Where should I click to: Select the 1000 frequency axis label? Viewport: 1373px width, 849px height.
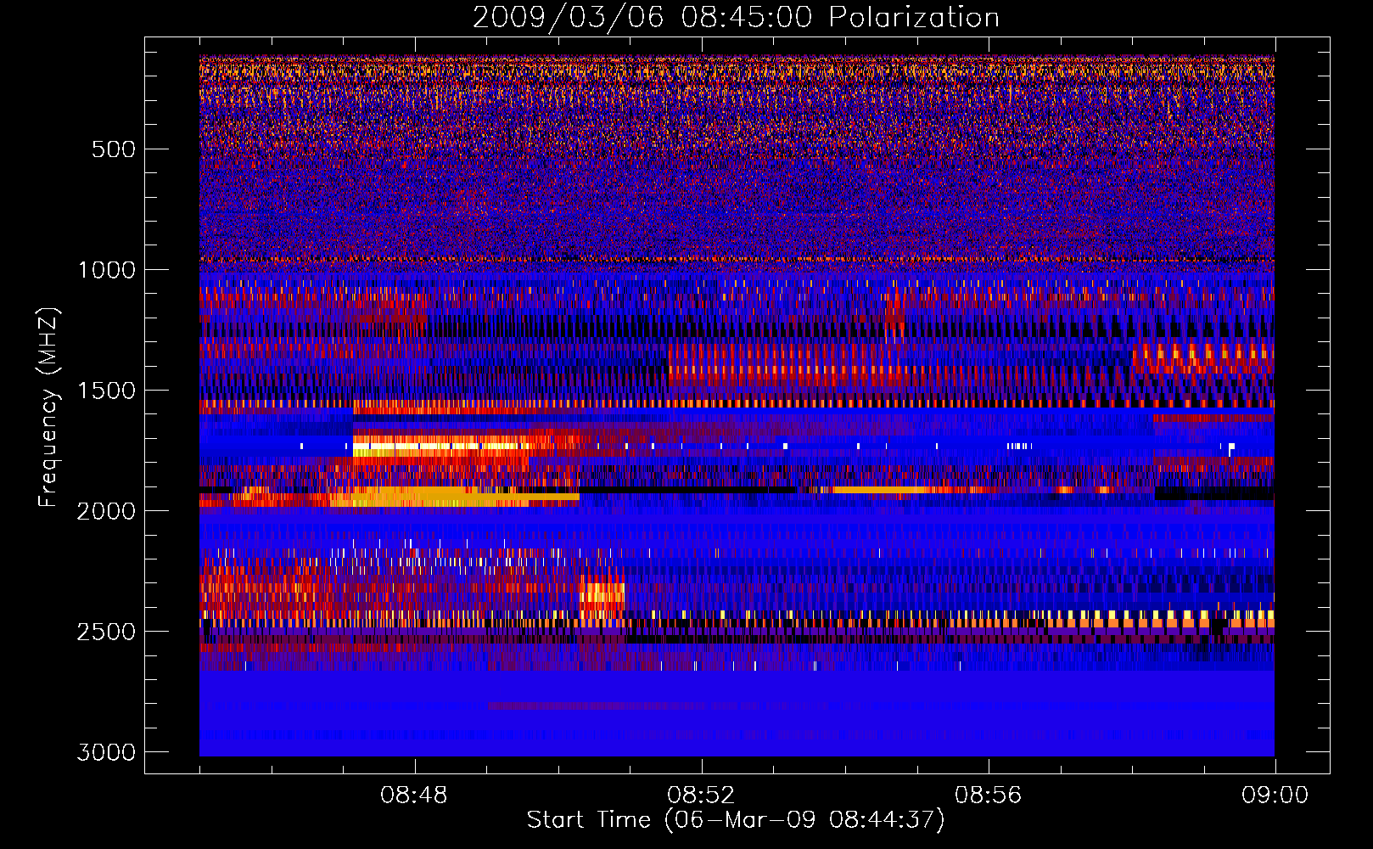[x=107, y=270]
